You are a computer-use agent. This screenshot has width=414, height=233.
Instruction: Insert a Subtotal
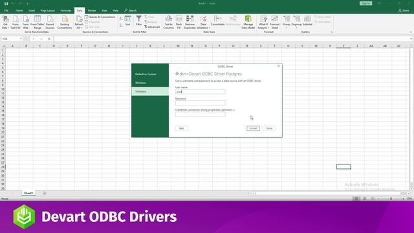point(307,21)
